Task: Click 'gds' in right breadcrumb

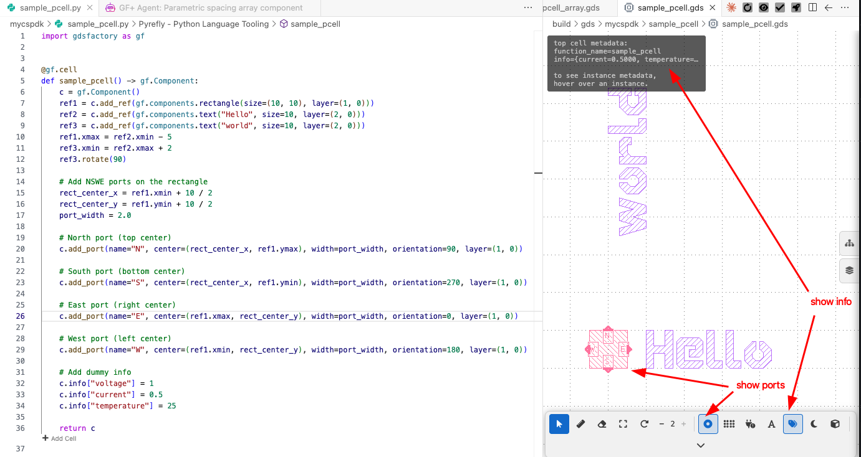Action: click(588, 24)
